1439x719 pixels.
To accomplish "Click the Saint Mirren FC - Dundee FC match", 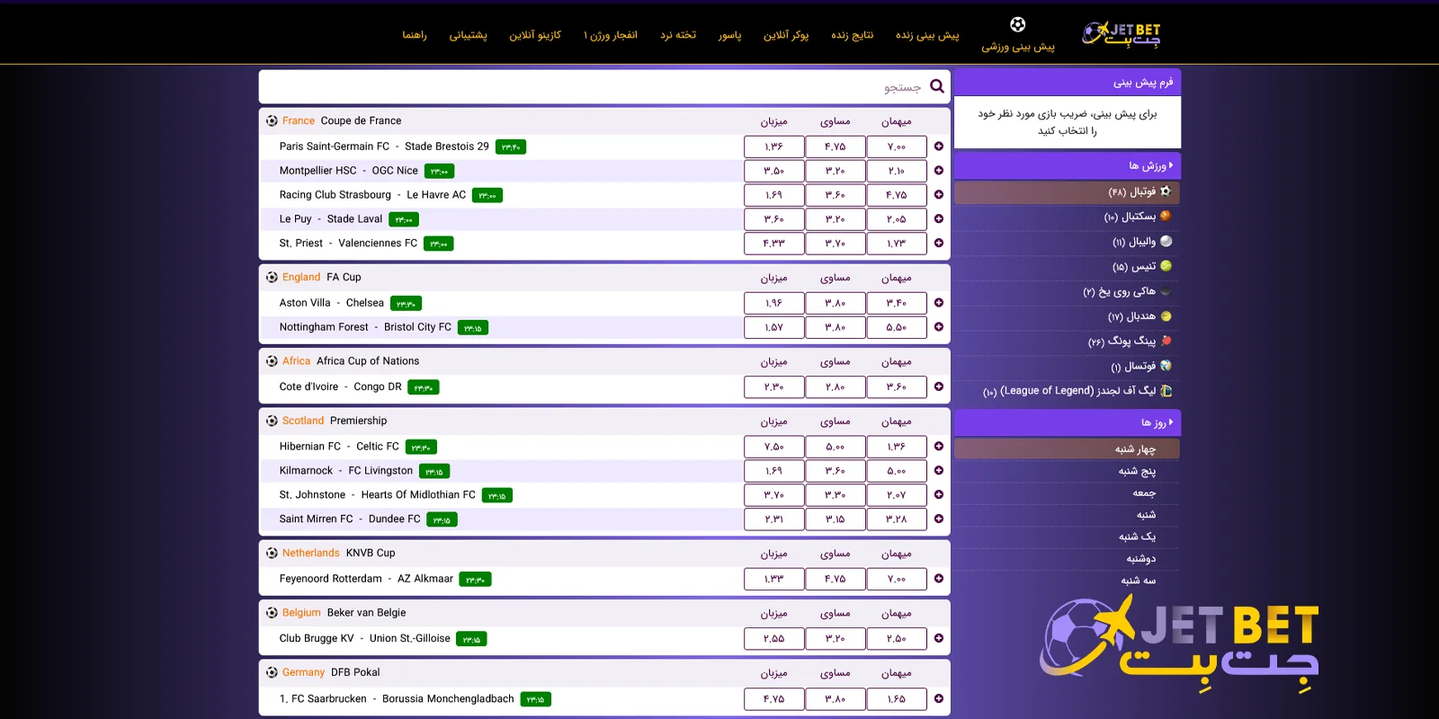I will coord(350,519).
